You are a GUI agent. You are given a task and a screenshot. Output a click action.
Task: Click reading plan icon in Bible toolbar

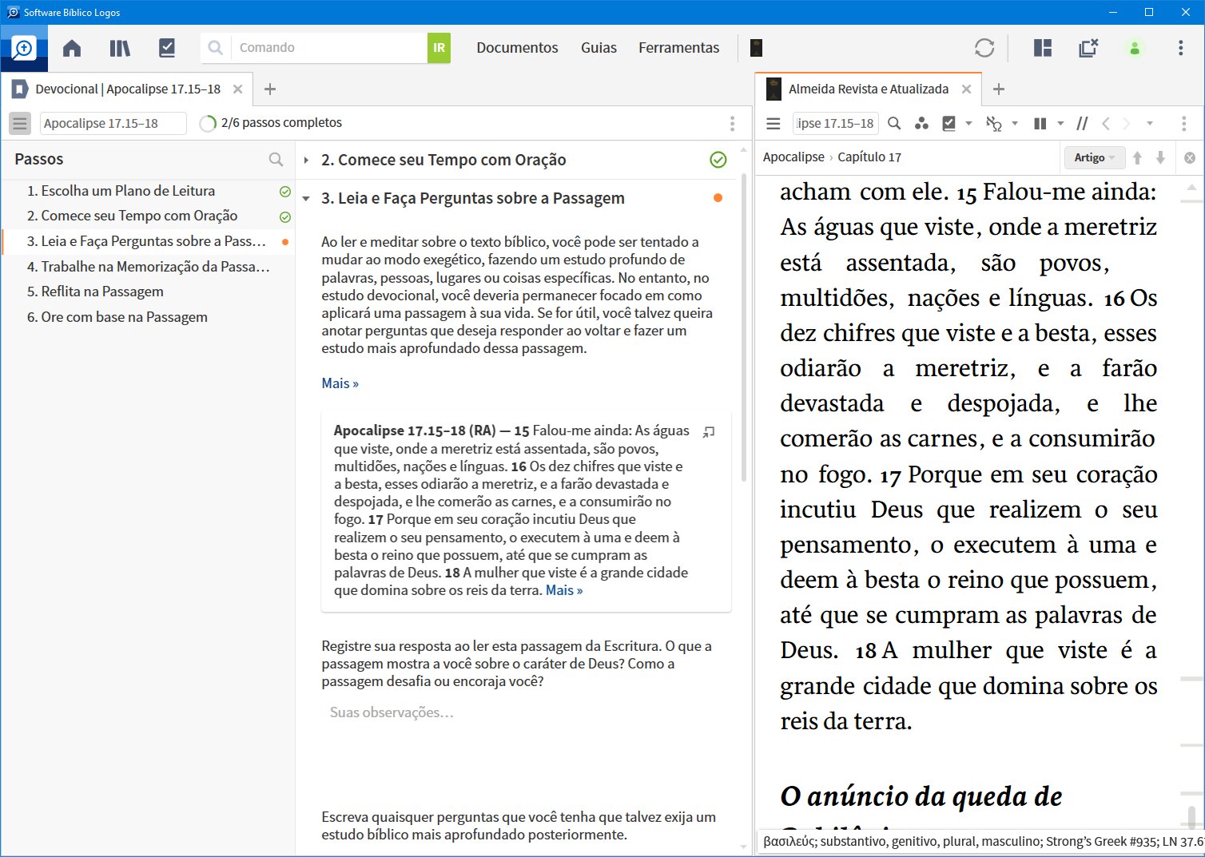click(949, 123)
